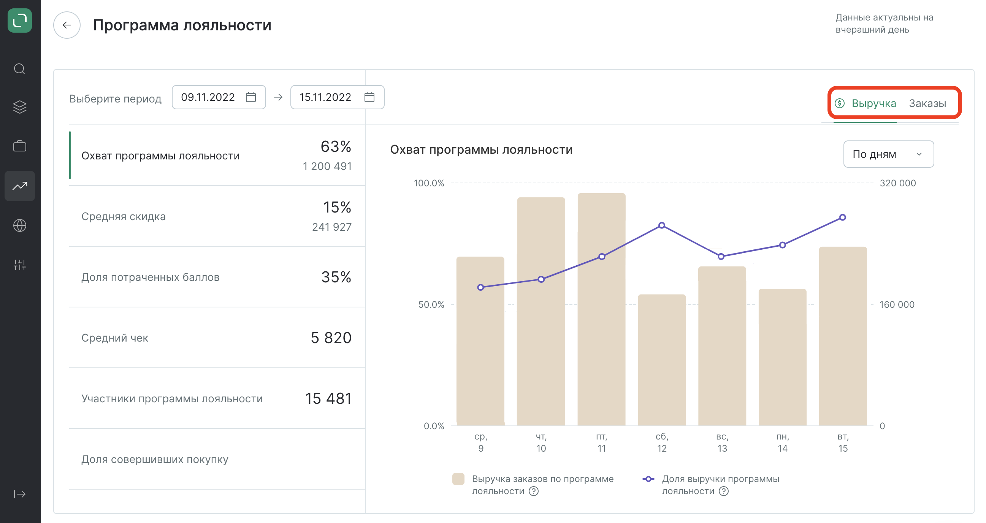Open the По дням dropdown
Screen dimensions: 986x523
coord(889,154)
